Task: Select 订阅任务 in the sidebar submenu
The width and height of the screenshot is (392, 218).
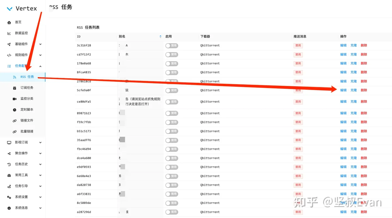Action: (x=27, y=88)
